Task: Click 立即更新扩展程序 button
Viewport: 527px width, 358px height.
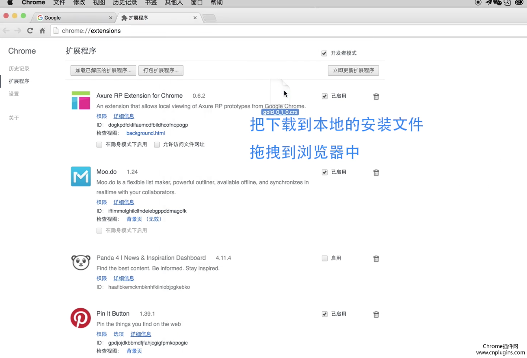Action: click(x=353, y=70)
